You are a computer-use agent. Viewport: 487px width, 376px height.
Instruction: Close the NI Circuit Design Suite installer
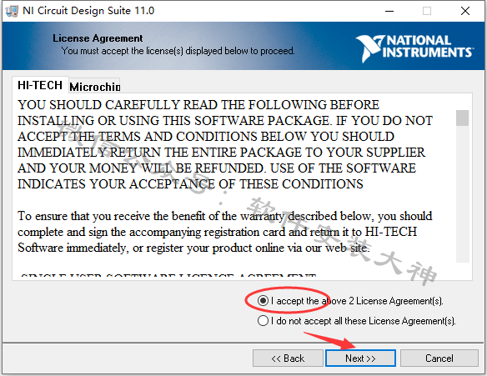click(465, 11)
